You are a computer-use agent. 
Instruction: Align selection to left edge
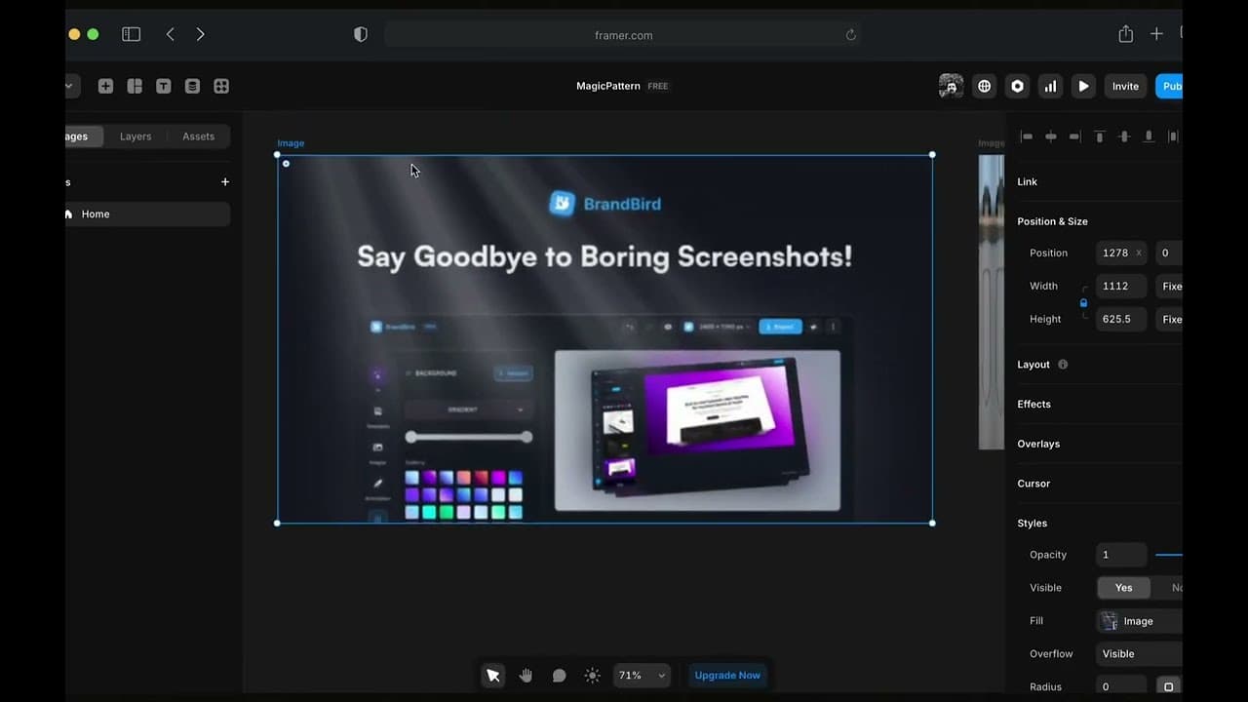pyautogui.click(x=1027, y=136)
